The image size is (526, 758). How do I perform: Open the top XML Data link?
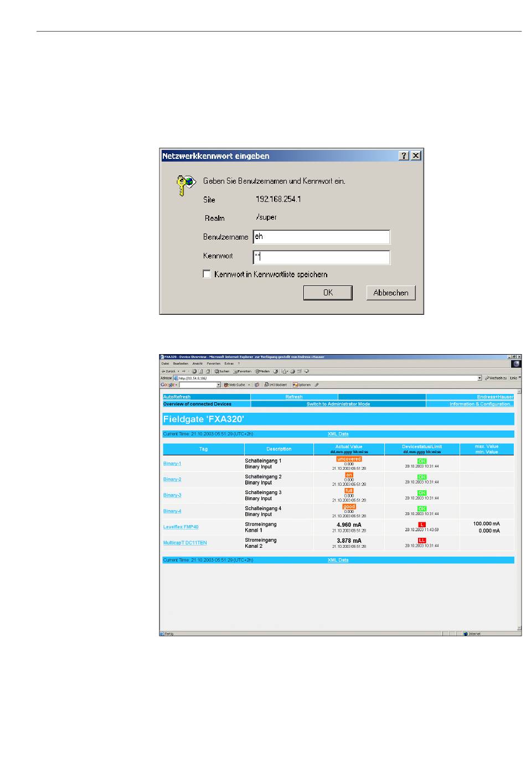click(x=338, y=434)
